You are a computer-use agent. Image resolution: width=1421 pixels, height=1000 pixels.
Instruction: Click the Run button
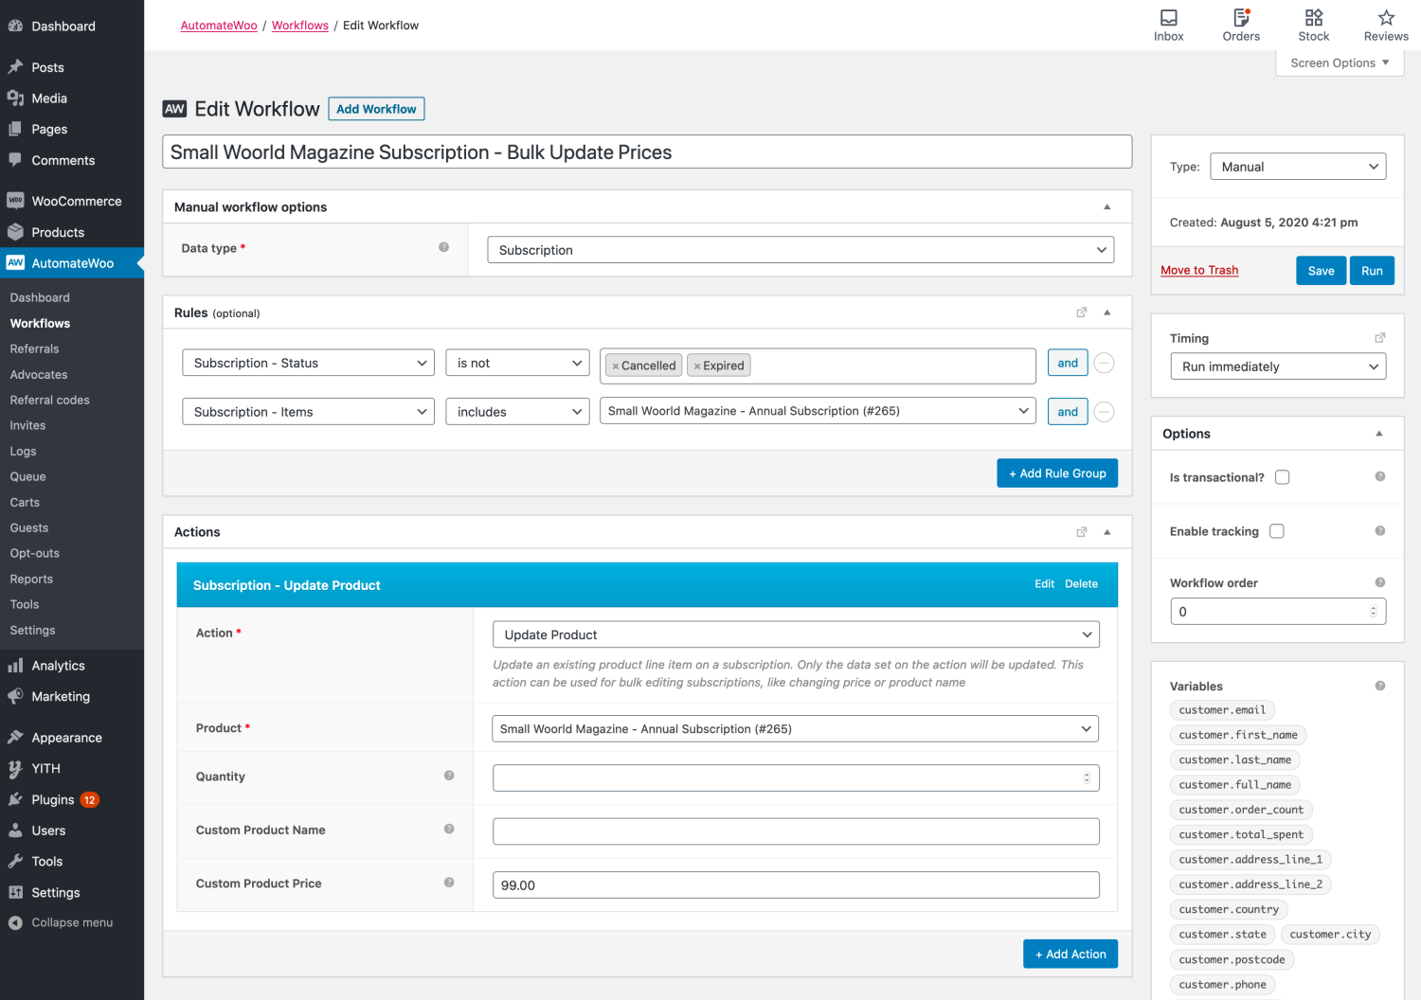pos(1372,270)
